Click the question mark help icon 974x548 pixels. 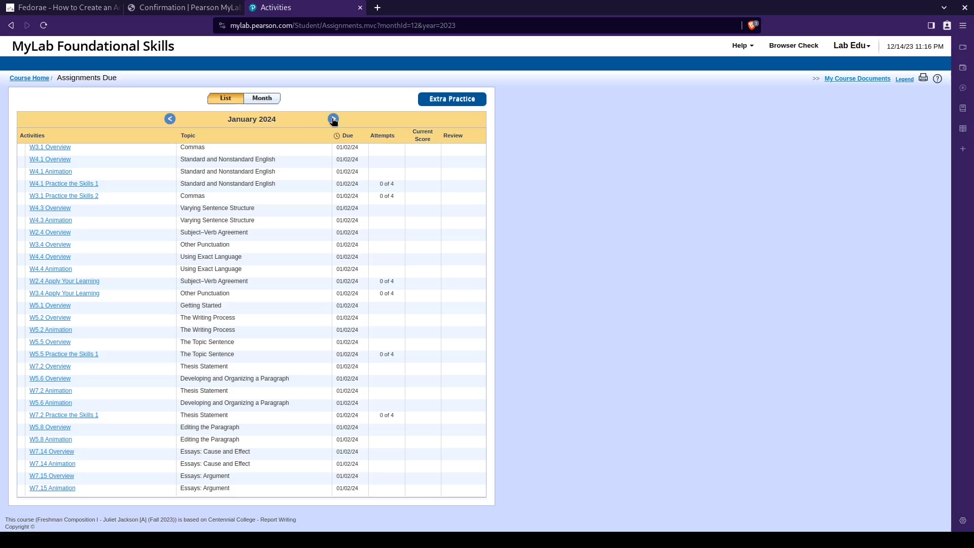click(937, 79)
